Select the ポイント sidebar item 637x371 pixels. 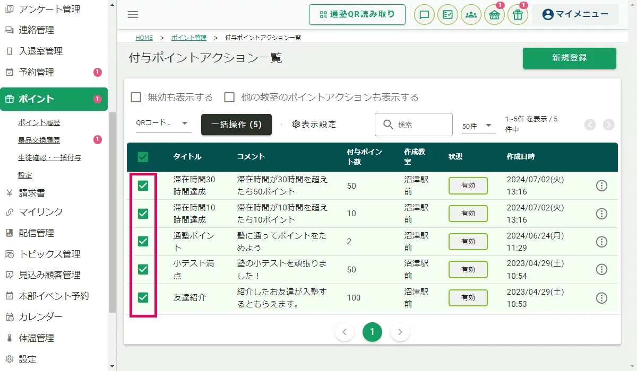click(54, 99)
